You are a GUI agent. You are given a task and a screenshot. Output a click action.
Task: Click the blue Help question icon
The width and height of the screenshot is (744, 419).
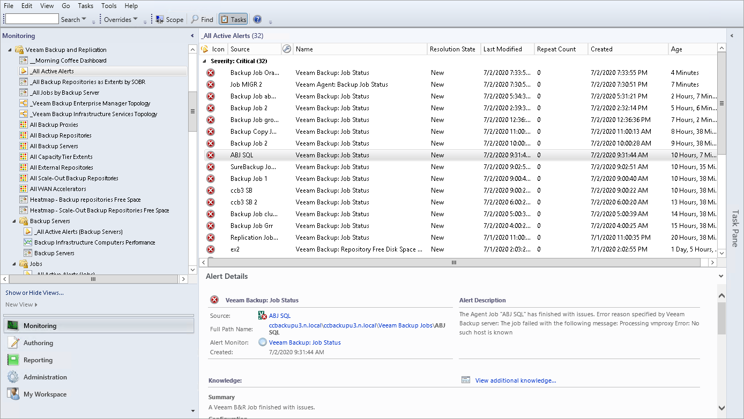[257, 19]
